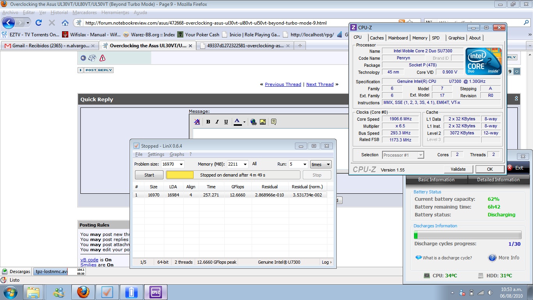Switch to the Mainboard tab in CPU-Z

click(x=398, y=38)
